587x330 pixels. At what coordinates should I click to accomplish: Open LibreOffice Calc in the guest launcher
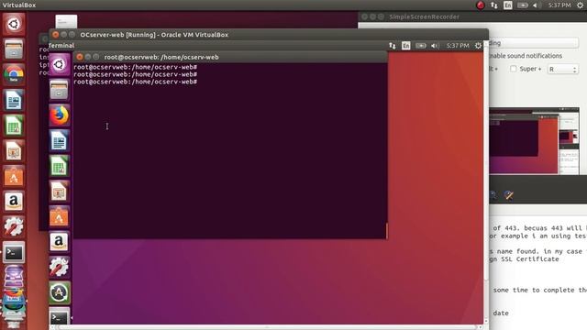59,166
